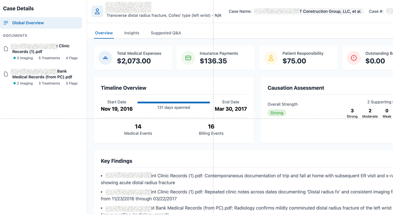Click the 4 Flags tag
Screen dimensions: 393x221
click(x=72, y=58)
